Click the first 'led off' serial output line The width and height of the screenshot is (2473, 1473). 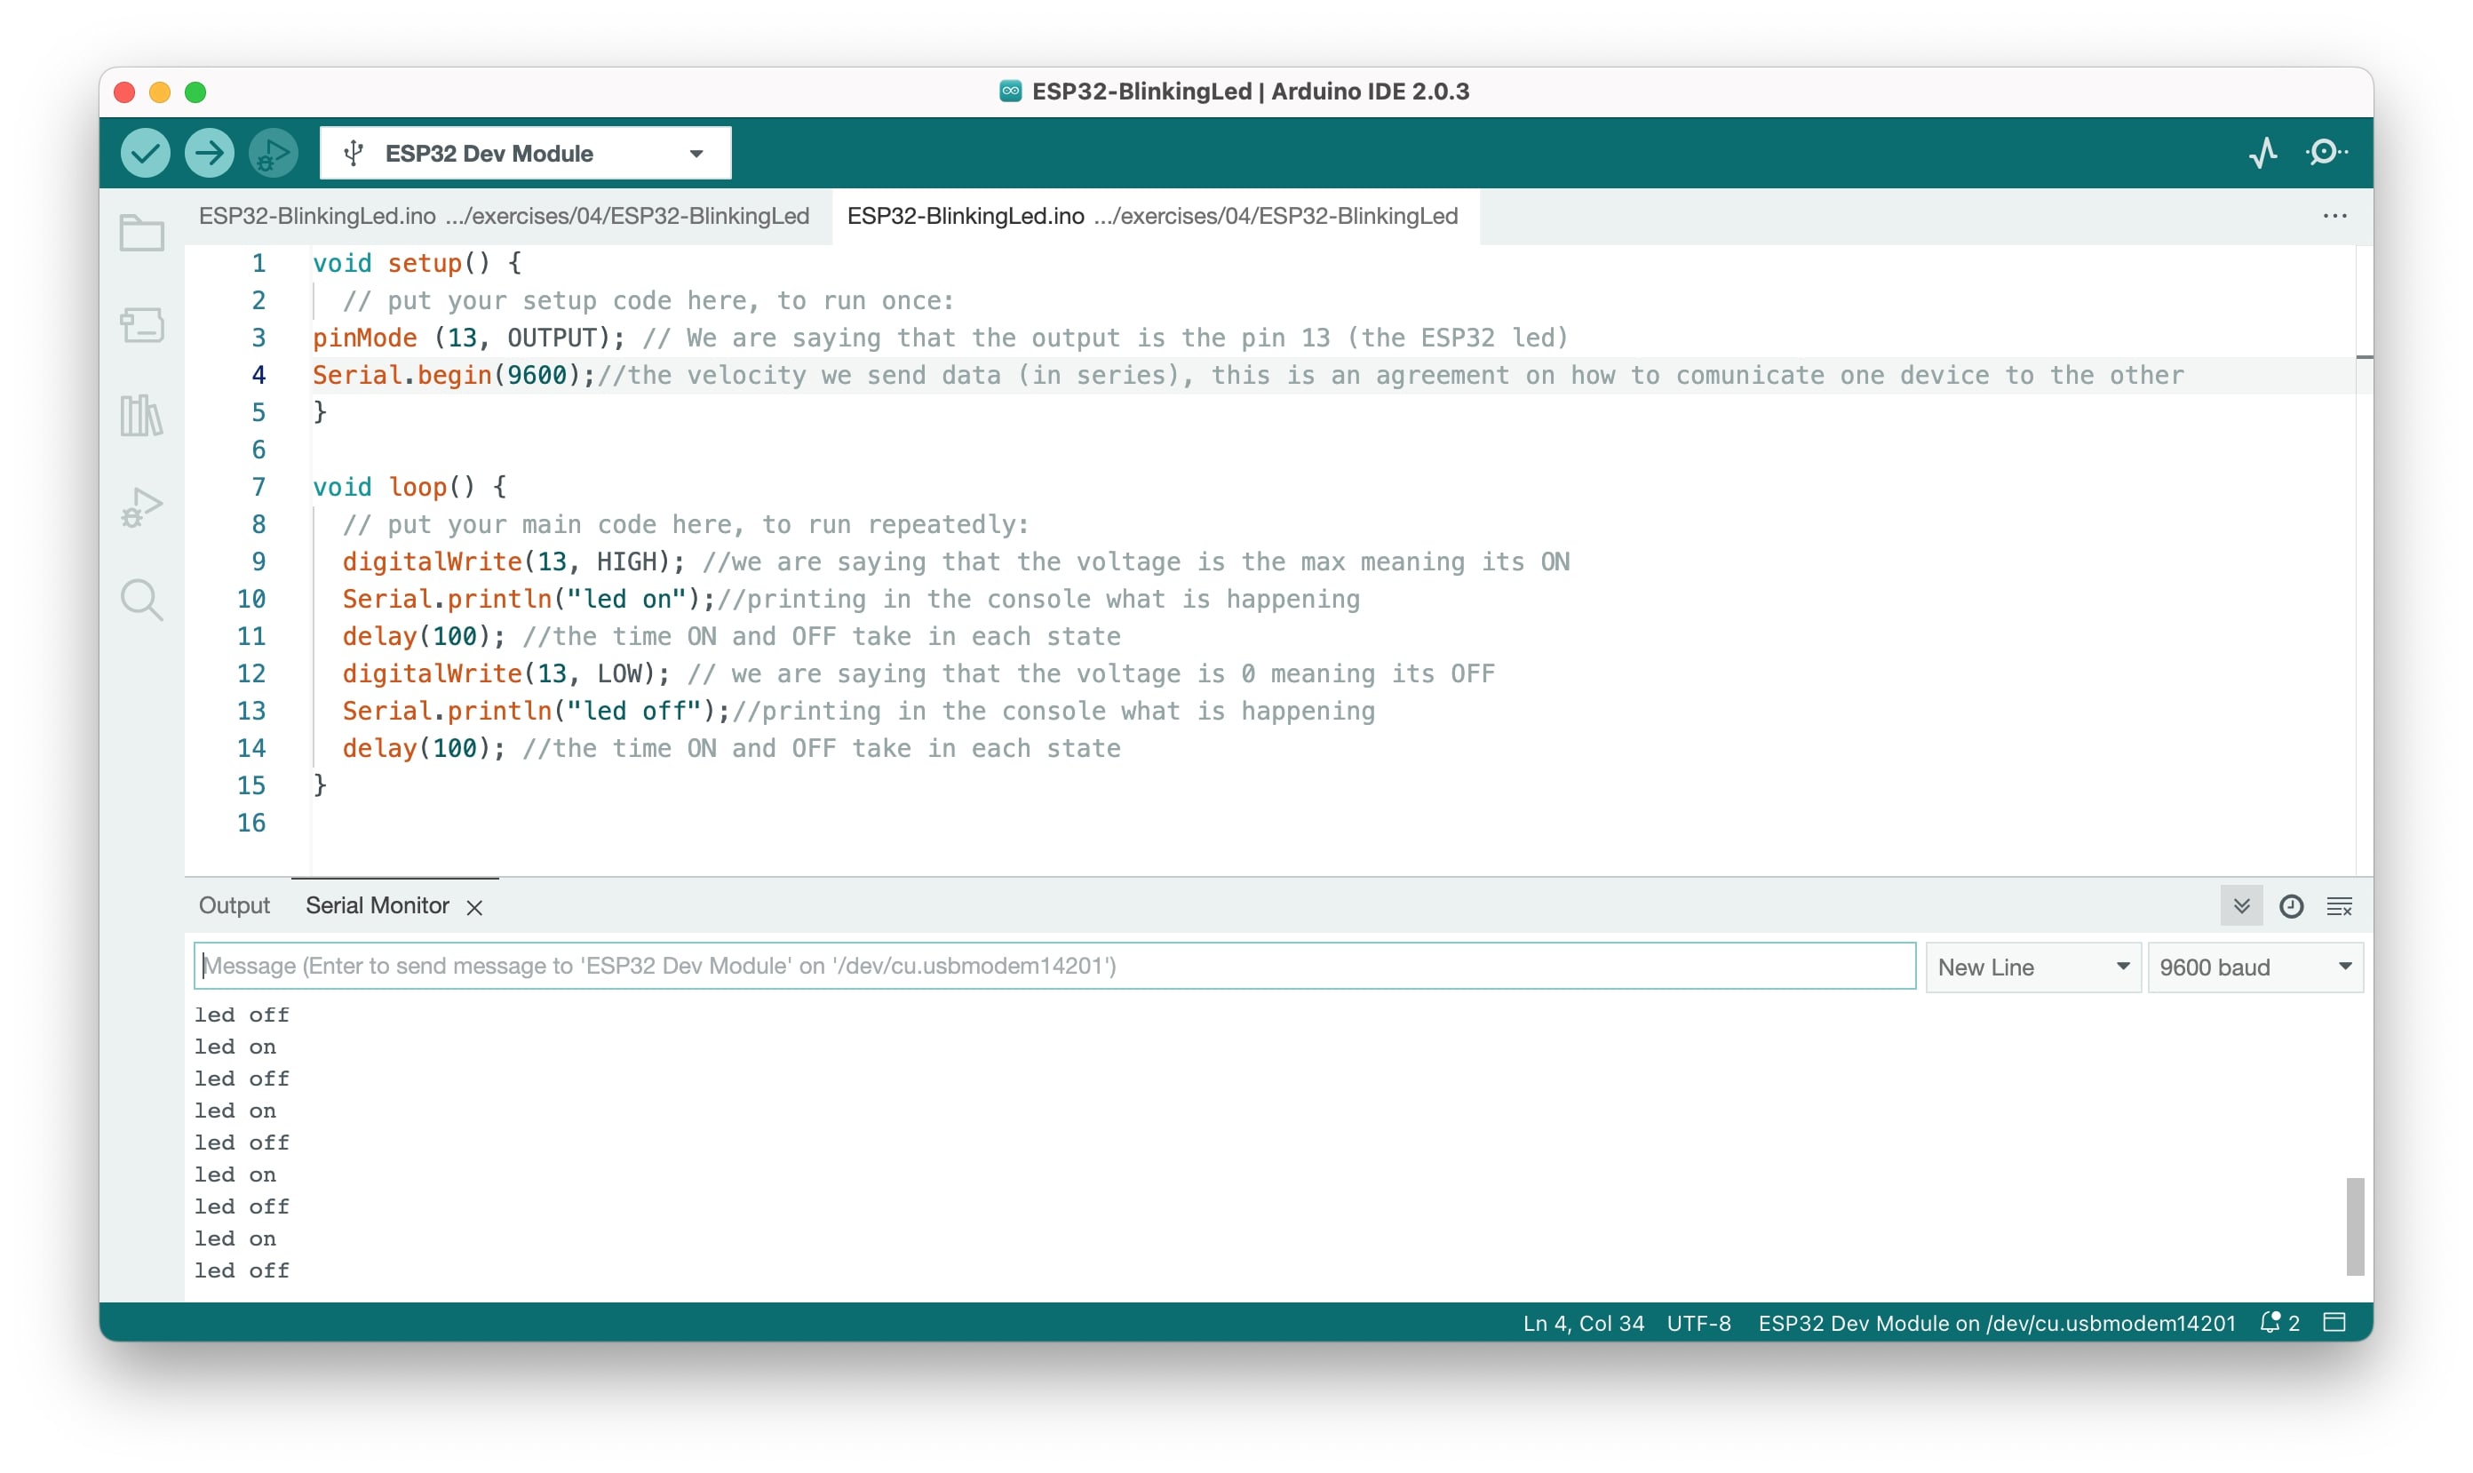[243, 1015]
